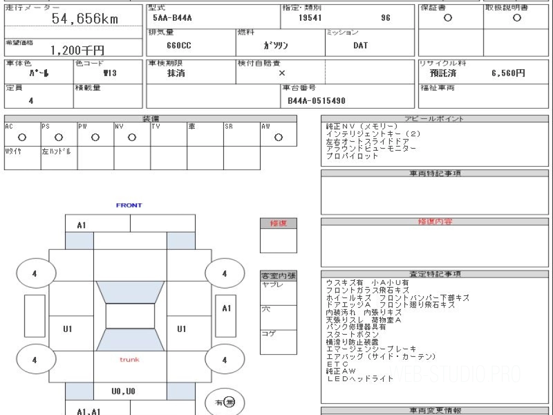553x415 pixels.
Task: Click the 有/無 circle near the diagram
Action: [224, 403]
